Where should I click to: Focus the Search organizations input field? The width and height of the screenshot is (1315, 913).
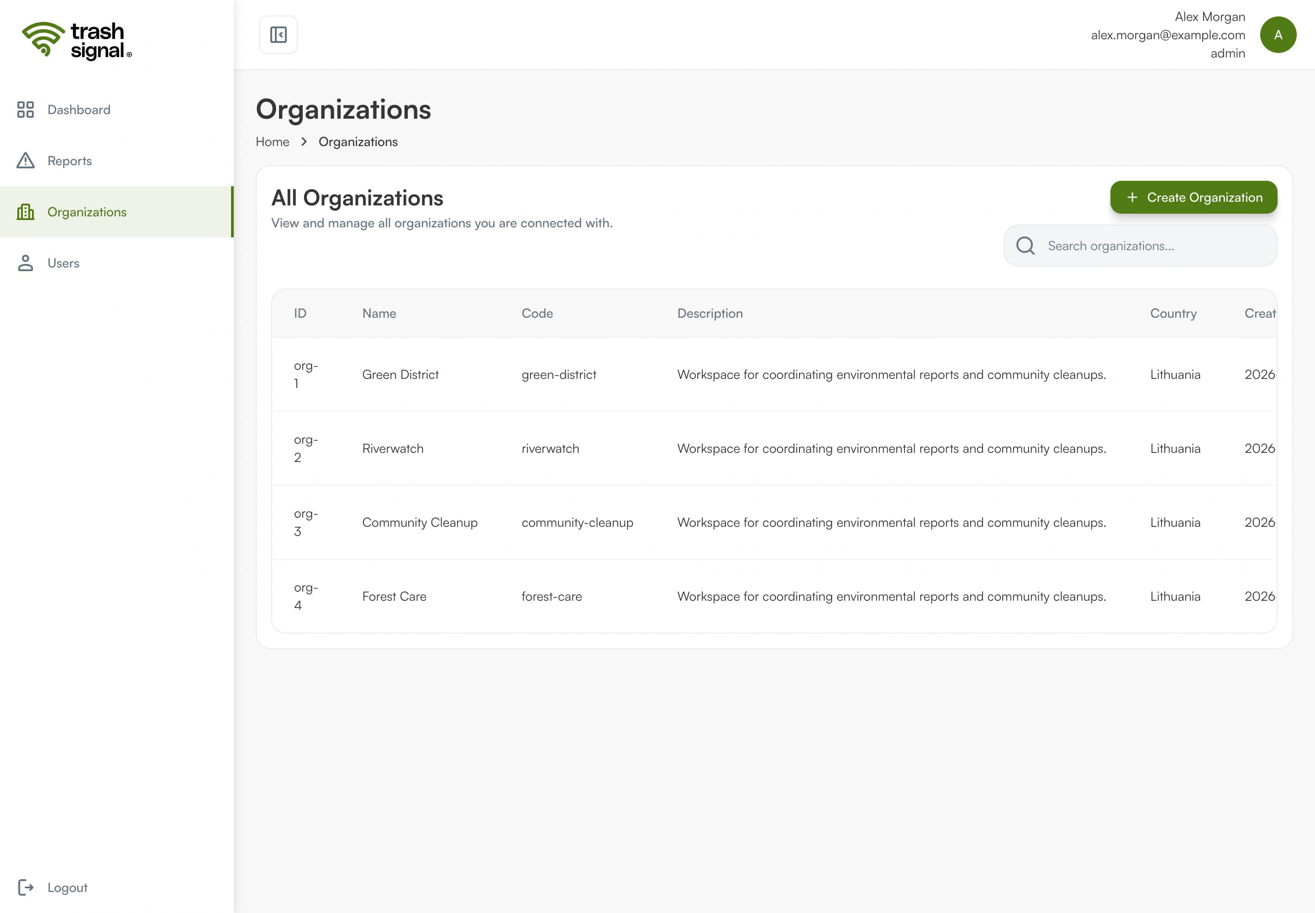pyautogui.click(x=1140, y=246)
